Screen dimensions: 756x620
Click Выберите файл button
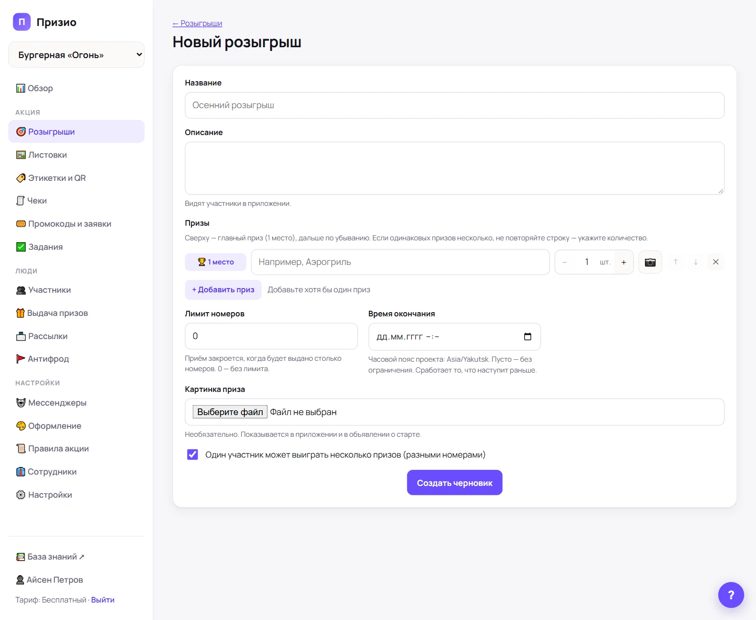tap(230, 412)
